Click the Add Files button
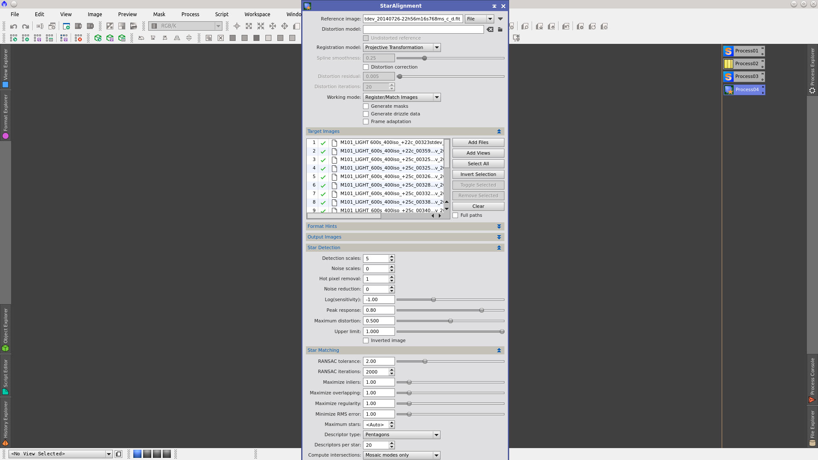818x460 pixels. tap(478, 142)
